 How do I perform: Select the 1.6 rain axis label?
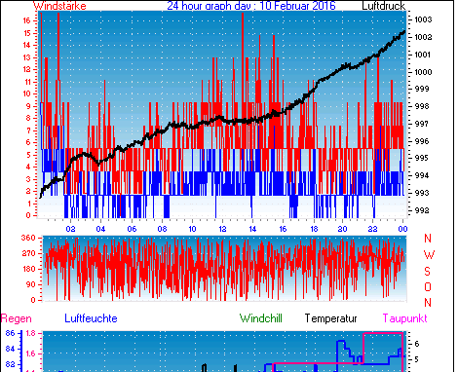pyautogui.click(x=30, y=354)
